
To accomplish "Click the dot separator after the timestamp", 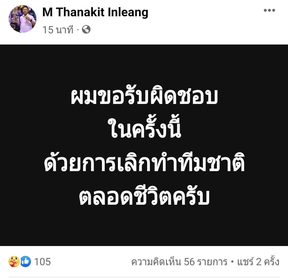I will [77, 30].
